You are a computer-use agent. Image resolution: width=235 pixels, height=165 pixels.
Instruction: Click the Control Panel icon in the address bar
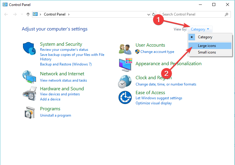click(x=35, y=14)
